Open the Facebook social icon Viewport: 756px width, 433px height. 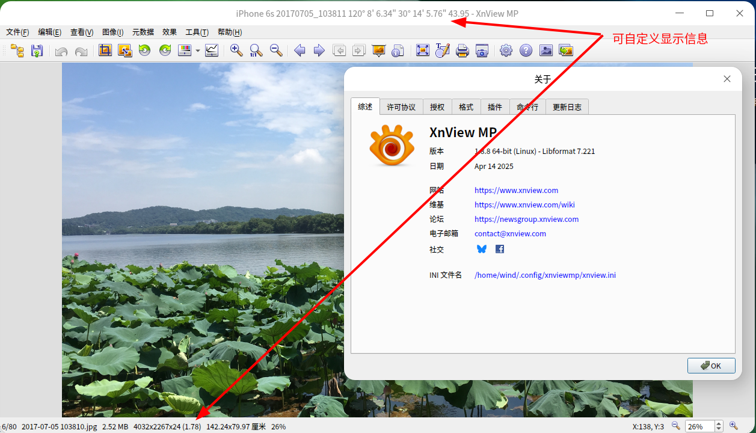(x=500, y=249)
